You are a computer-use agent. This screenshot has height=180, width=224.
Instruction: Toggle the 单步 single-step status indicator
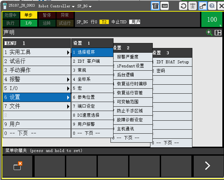pos(29,15)
